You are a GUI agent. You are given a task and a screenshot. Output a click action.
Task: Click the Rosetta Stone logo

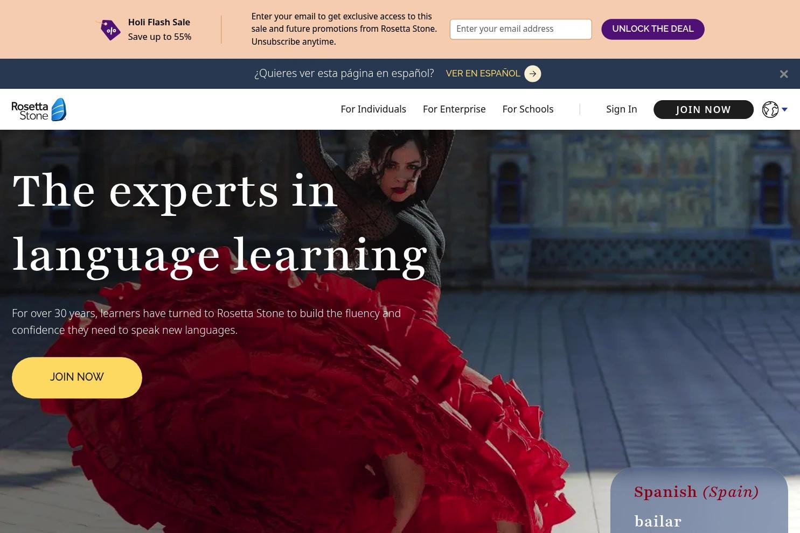(x=39, y=109)
